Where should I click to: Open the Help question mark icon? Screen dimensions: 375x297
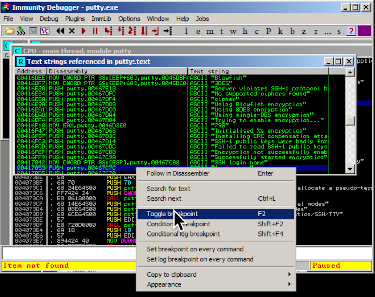coord(351,31)
